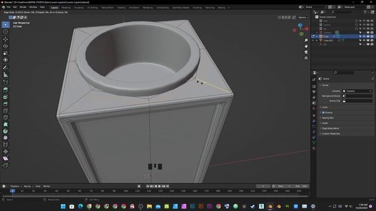Toggle the Gravity checkbox
This screenshot has height=211, width=376.
[x=323, y=113]
